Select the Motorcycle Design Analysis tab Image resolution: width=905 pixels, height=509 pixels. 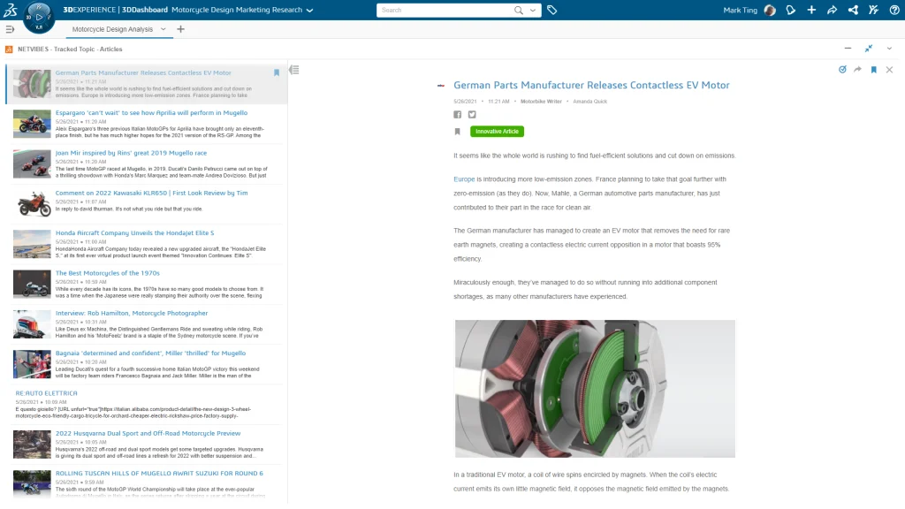112,29
